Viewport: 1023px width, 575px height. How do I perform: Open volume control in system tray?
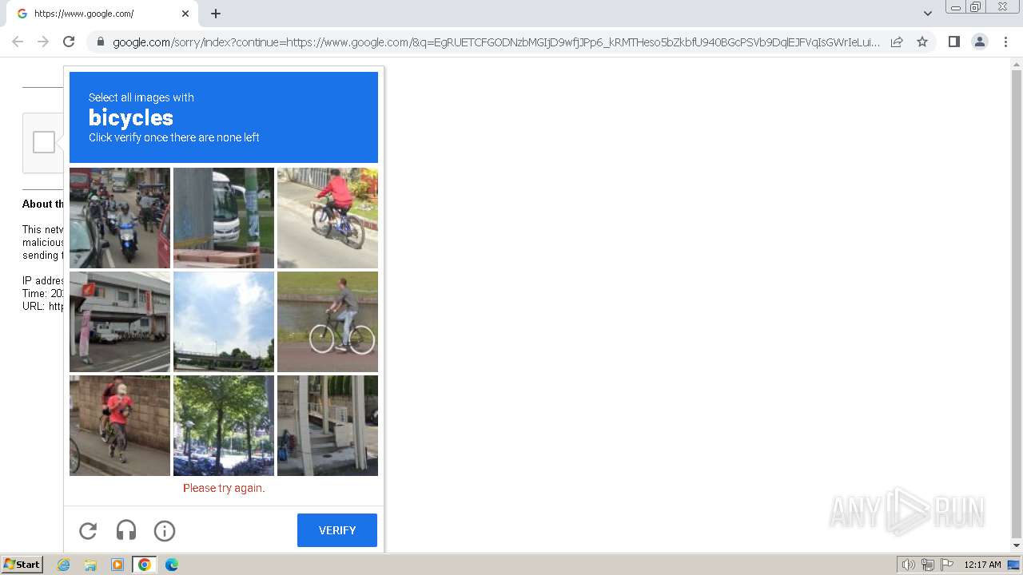coord(908,565)
